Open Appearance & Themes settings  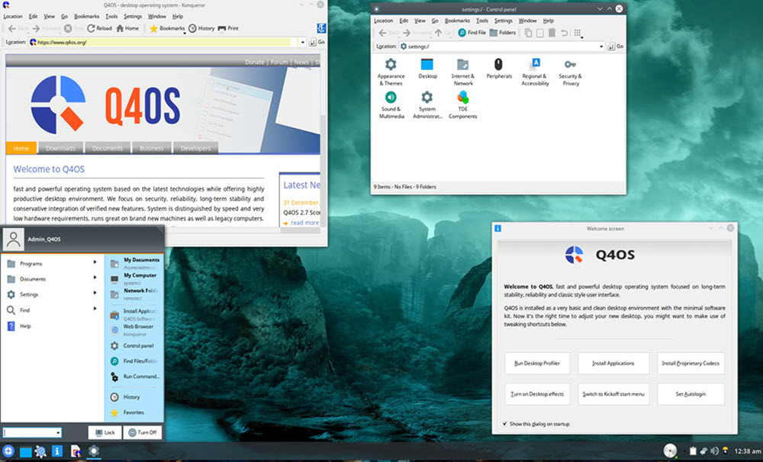tap(391, 66)
